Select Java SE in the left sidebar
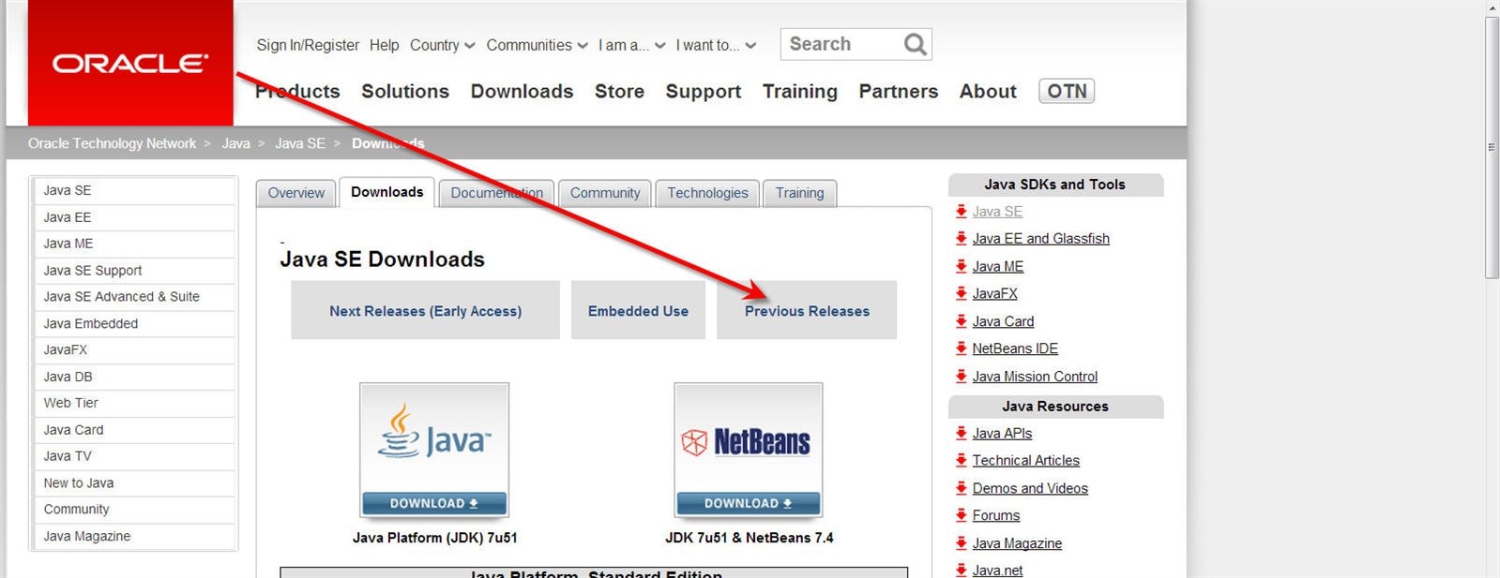The height and width of the screenshot is (578, 1500). [134, 190]
